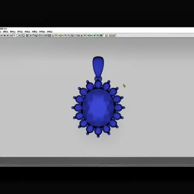Image resolution: width=194 pixels, height=194 pixels.
Task: Click the undo curved arrow icon
Action: [110, 35]
